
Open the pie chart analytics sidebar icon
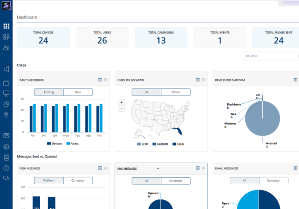click(x=6, y=104)
